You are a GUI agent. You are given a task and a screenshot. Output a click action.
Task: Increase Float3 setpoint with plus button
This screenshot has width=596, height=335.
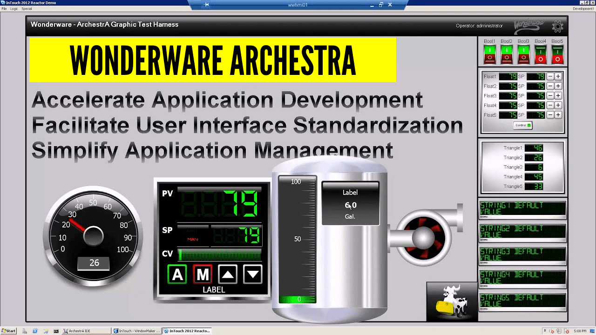pyautogui.click(x=558, y=95)
